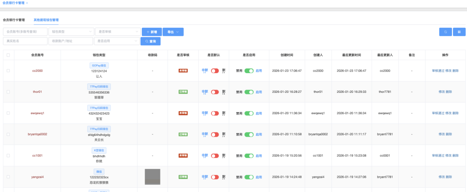Viewport: 467px width, 192px height.
Task: Click the 已审核 badge for thor01
Action: tap(183, 92)
